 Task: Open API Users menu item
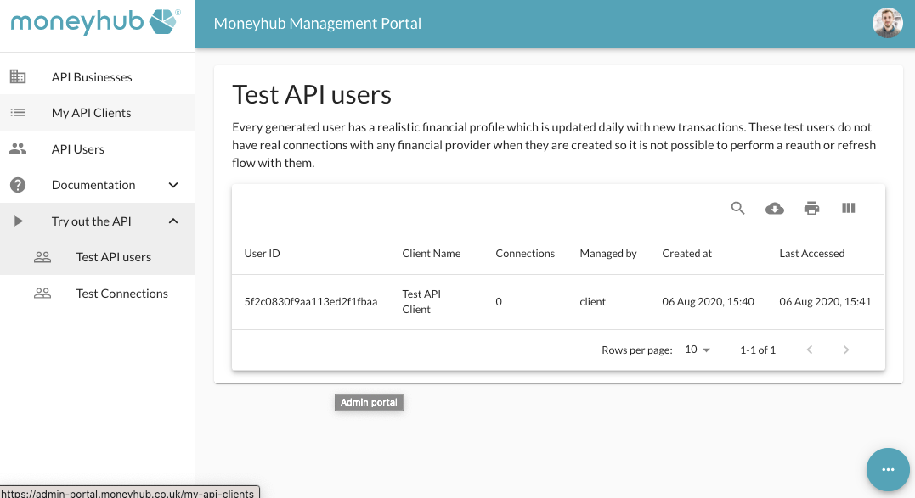click(x=98, y=148)
